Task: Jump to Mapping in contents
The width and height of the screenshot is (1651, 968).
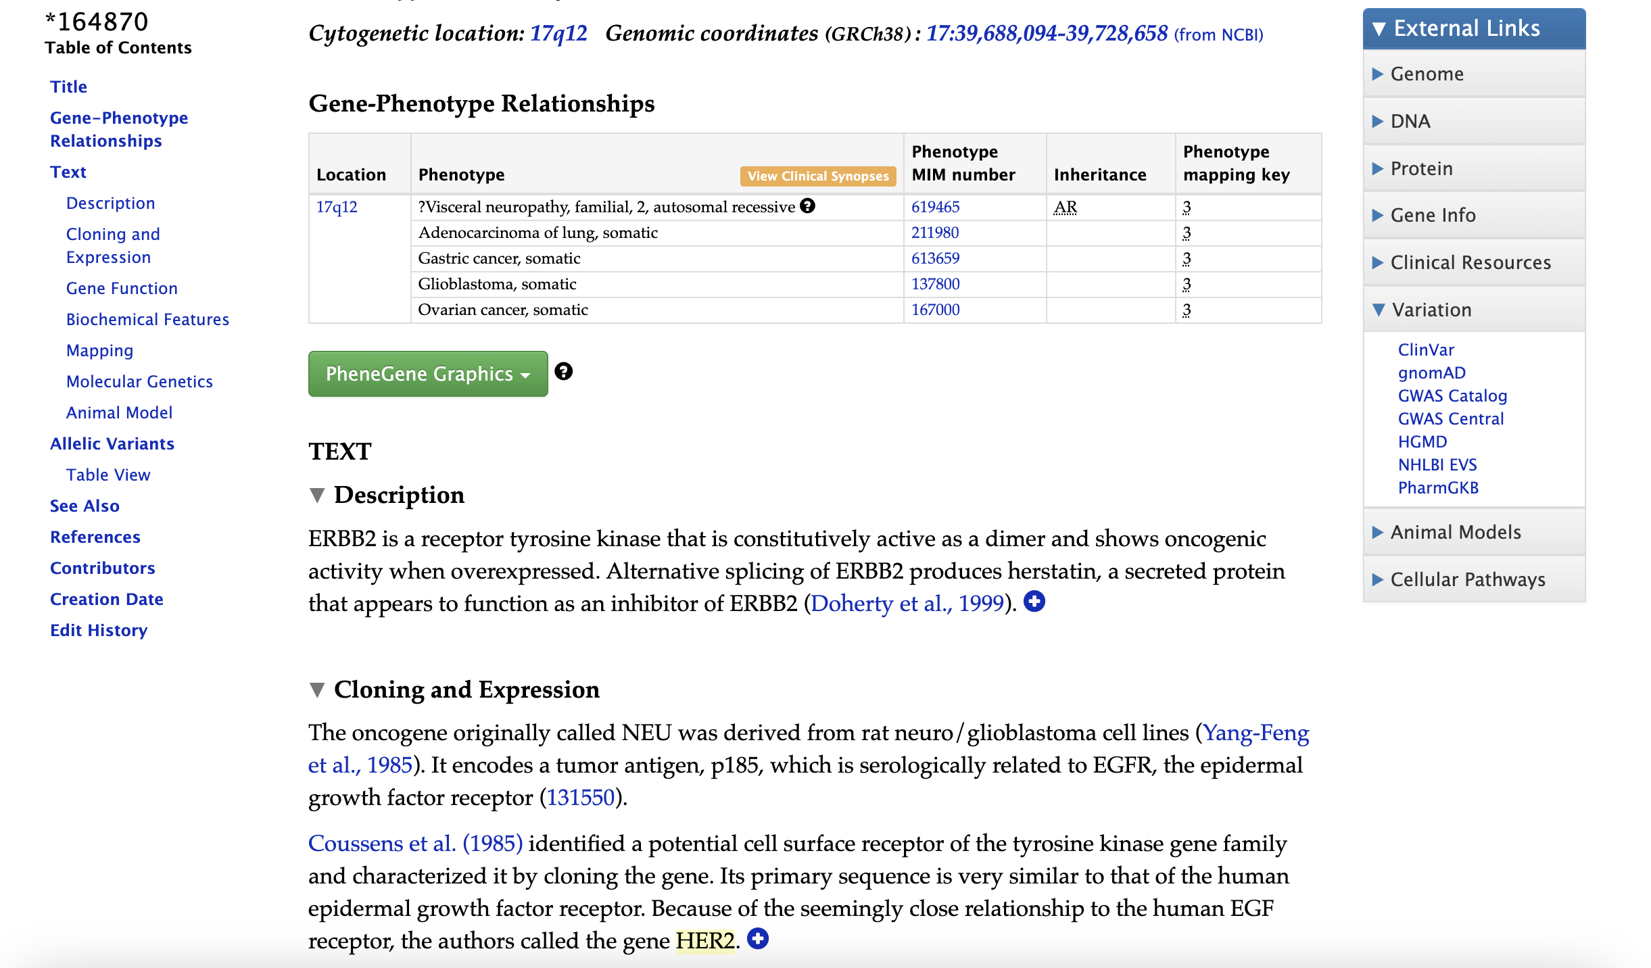Action: [x=99, y=350]
